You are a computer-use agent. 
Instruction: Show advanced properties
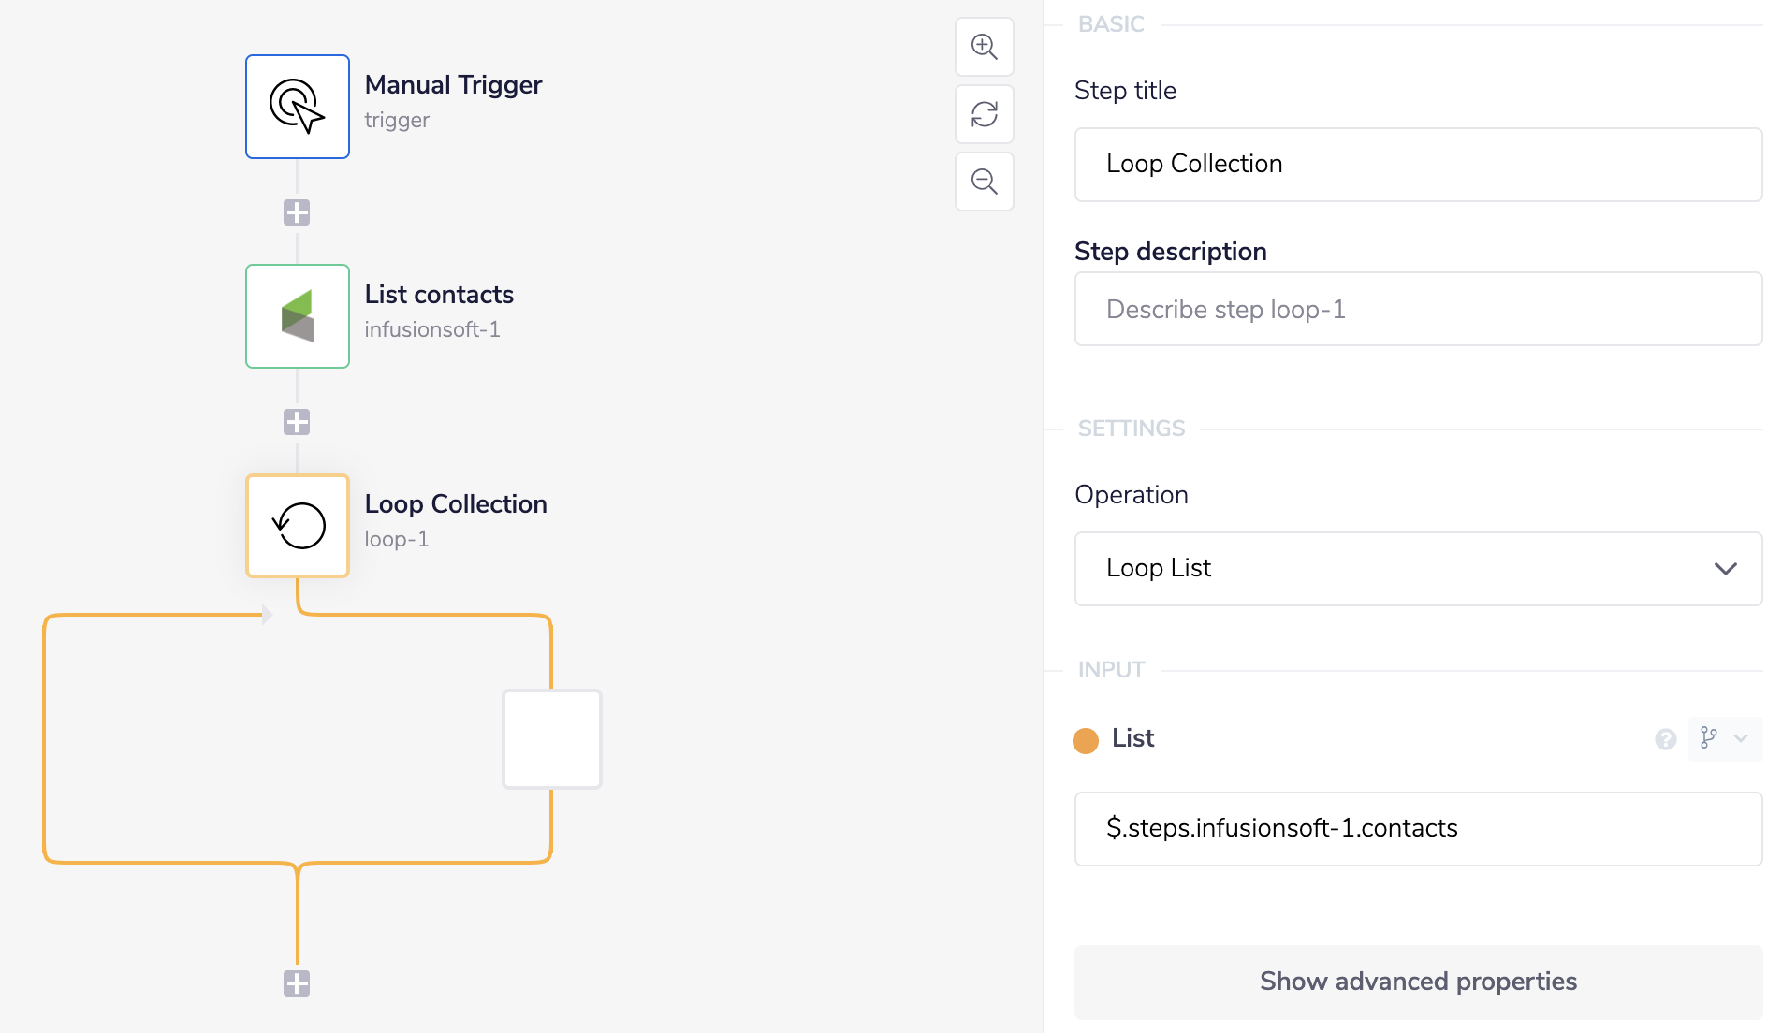click(x=1418, y=982)
